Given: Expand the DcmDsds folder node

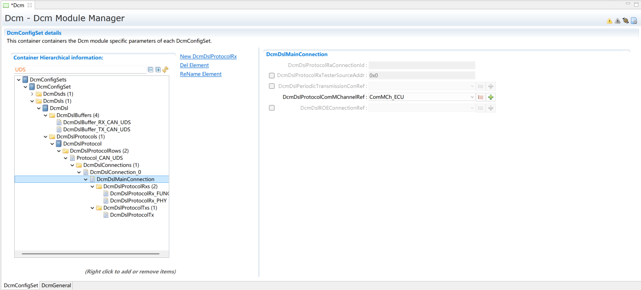Looking at the screenshot, I should tap(32, 94).
